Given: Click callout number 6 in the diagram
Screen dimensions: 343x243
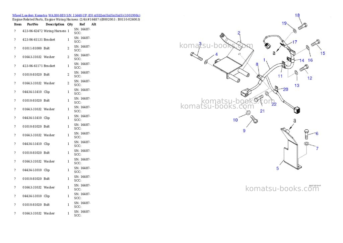Looking at the screenshot, I should [317, 133].
